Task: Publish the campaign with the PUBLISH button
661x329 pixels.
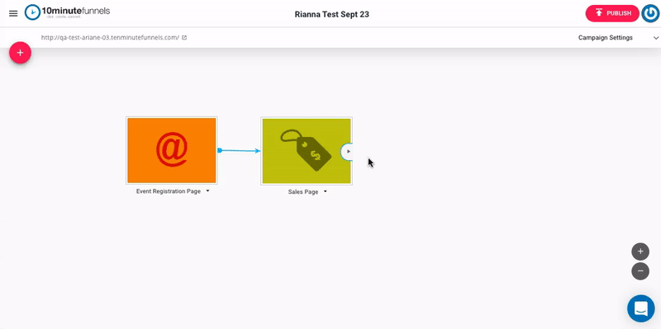Action: (x=612, y=13)
